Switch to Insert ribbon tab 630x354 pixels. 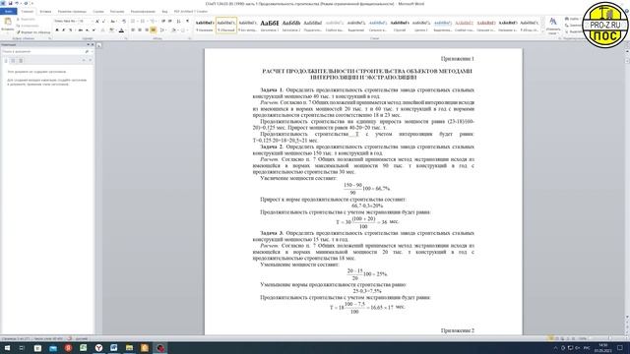pyautogui.click(x=45, y=11)
